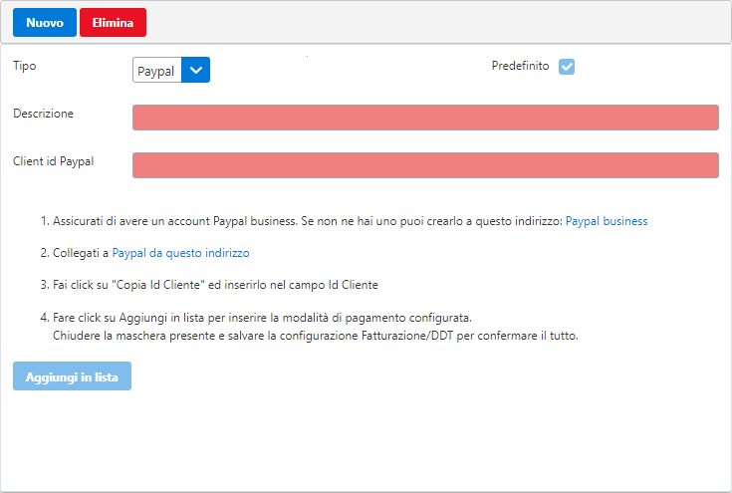This screenshot has height=493, width=732.
Task: Open the Tipo dropdown arrow
Action: [x=195, y=70]
